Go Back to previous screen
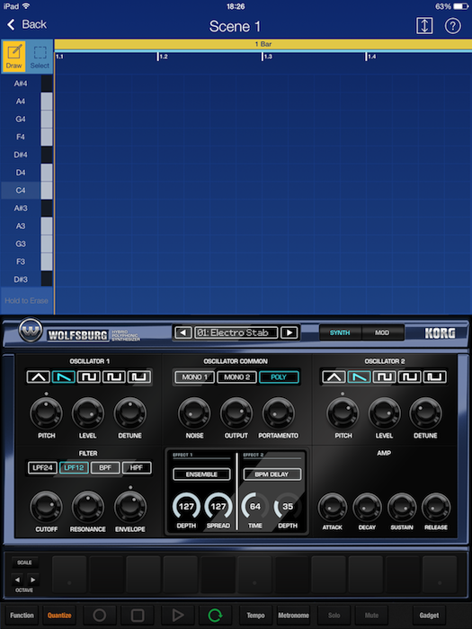This screenshot has height=629, width=472. [27, 24]
